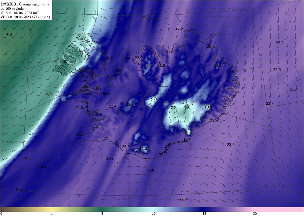Click the map value 15.0

tap(155, 19)
